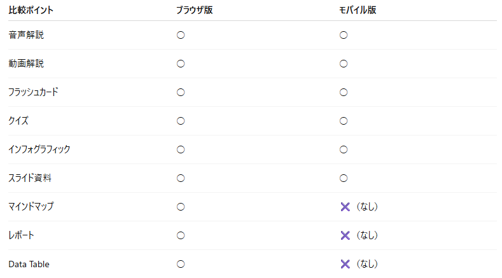
Task: Click the ブラウザ版 circle for インフォグラフィック
Action: (181, 149)
